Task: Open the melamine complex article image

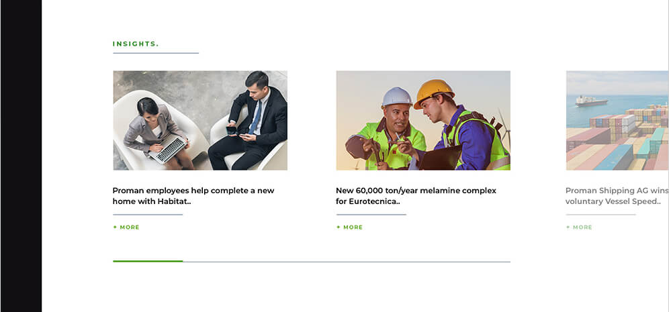Action: 423,120
